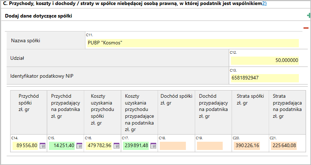This screenshot has height=165, width=311.
Task: Open calculator icon next to field C15
Action: (x=79, y=146)
